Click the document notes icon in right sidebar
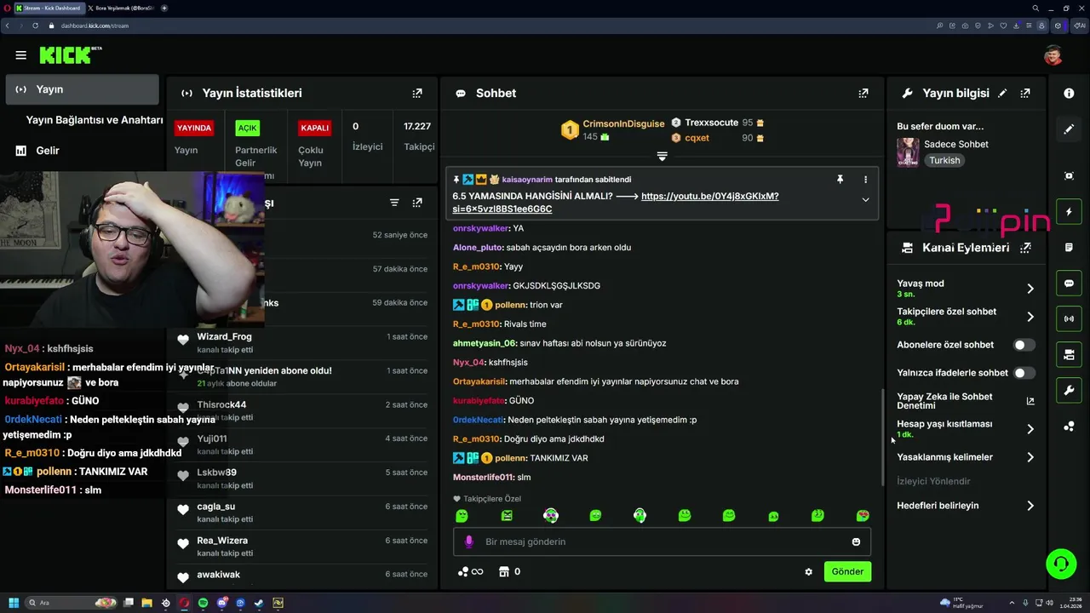This screenshot has height=613, width=1090. (x=1069, y=248)
